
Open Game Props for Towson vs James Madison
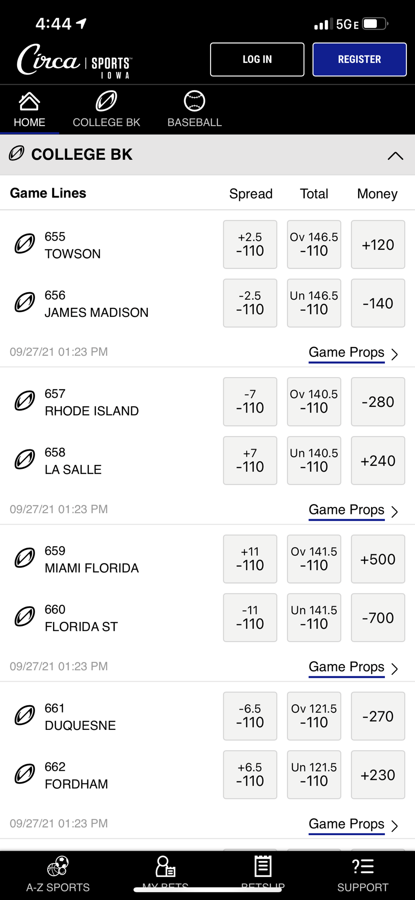353,353
